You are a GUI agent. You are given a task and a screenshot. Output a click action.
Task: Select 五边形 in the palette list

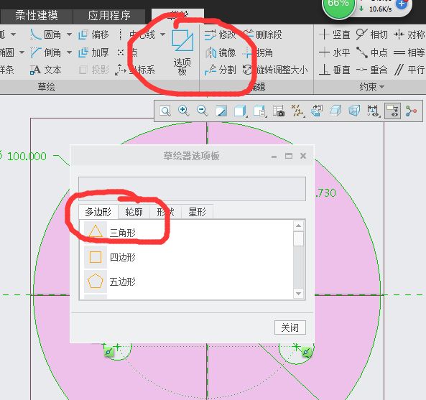[186, 282]
